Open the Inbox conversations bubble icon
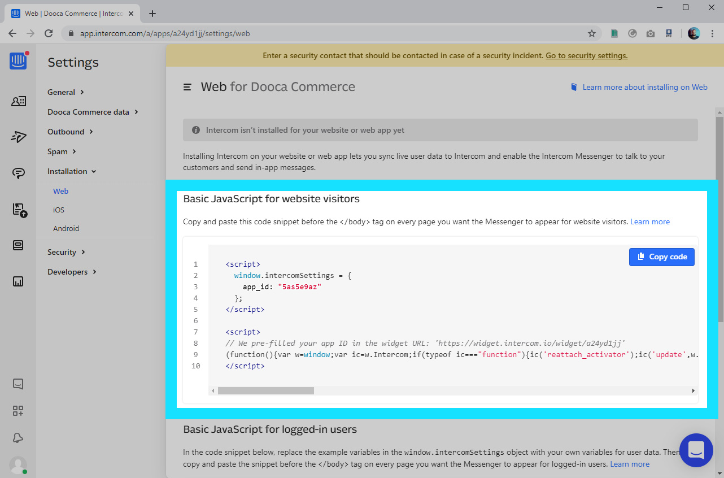 (18, 173)
